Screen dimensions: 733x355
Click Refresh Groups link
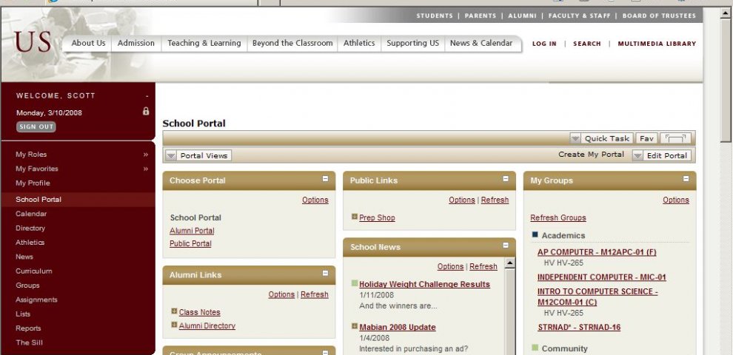pos(558,217)
